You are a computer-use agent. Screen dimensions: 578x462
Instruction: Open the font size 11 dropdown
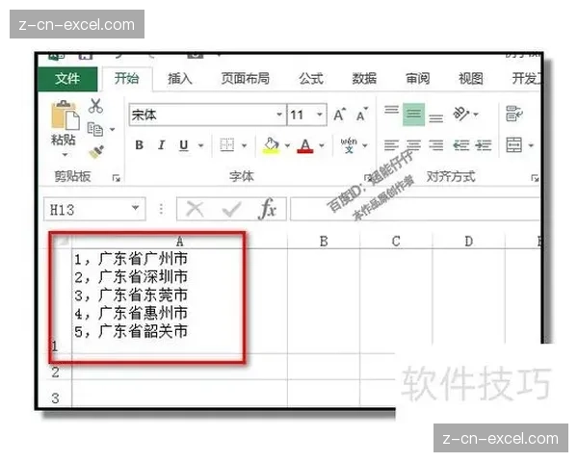click(319, 115)
